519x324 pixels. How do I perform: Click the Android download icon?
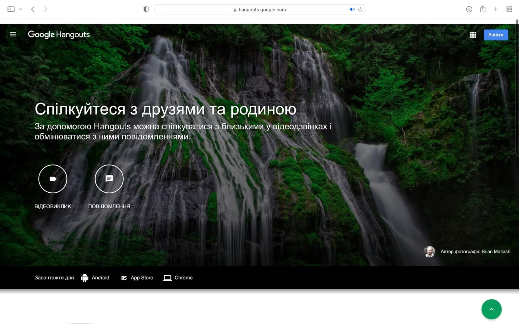pos(85,277)
